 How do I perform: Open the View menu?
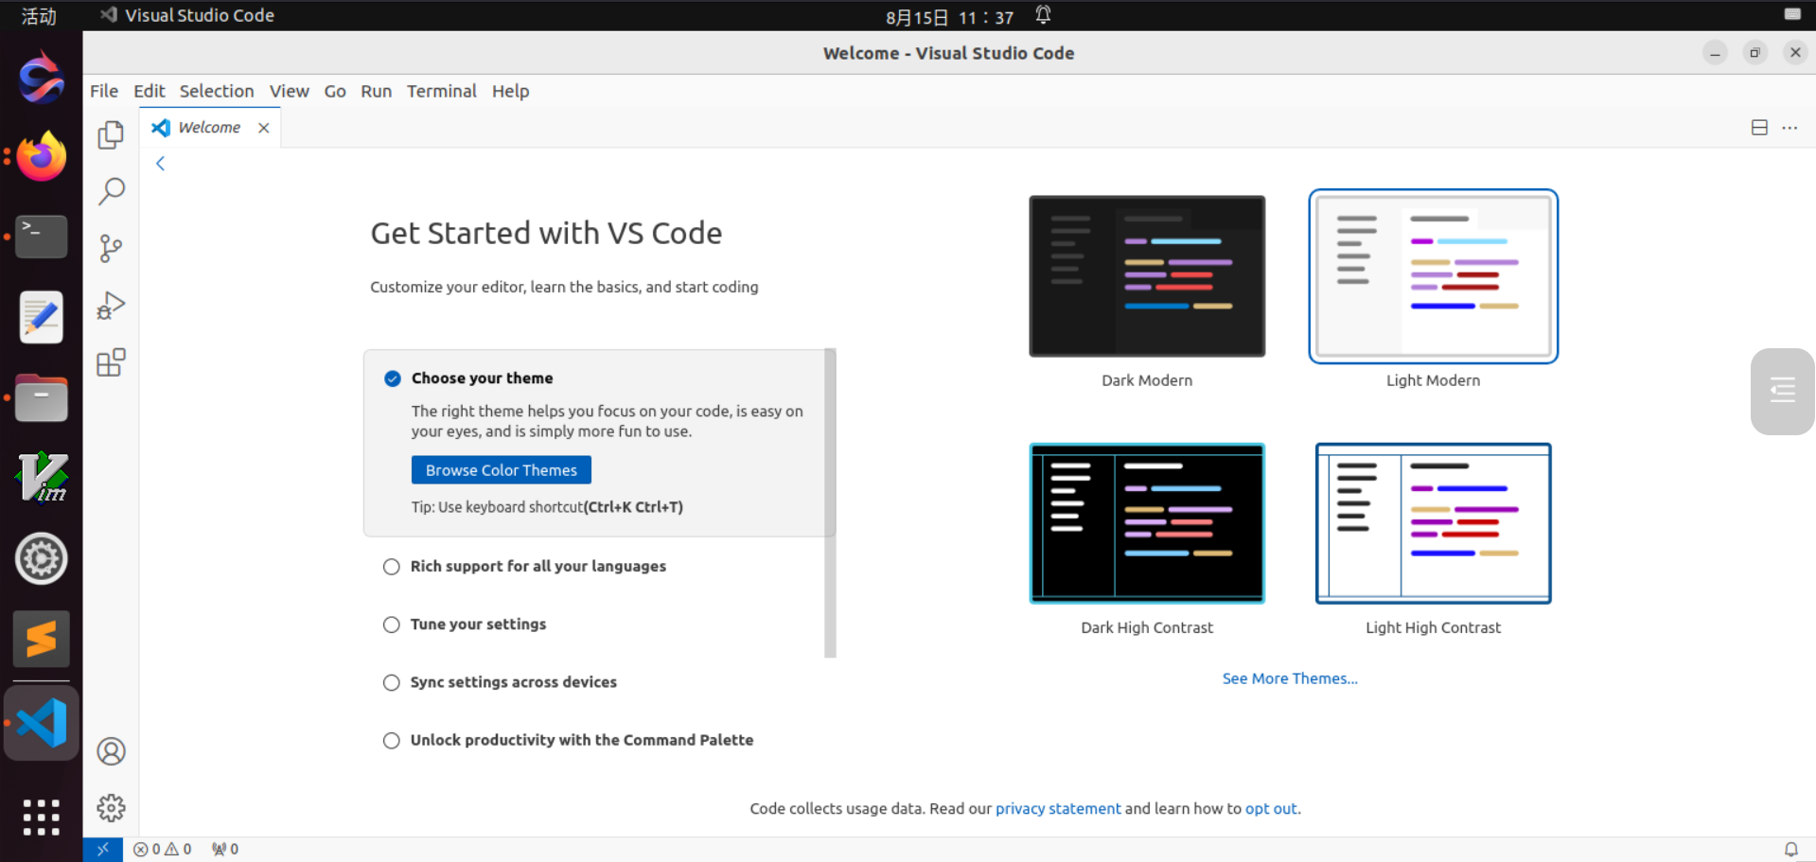pos(289,91)
